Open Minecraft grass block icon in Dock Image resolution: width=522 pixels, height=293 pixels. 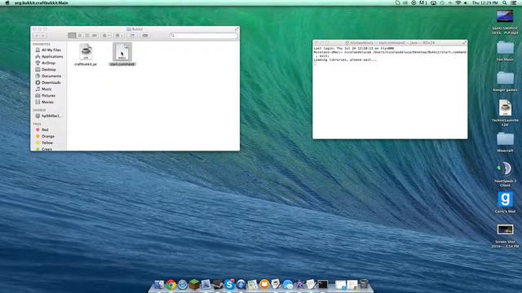[x=194, y=285]
